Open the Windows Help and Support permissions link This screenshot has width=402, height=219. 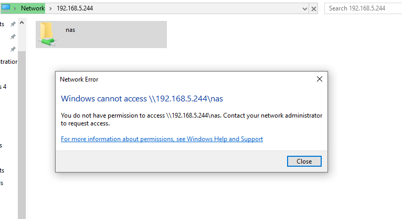162,139
